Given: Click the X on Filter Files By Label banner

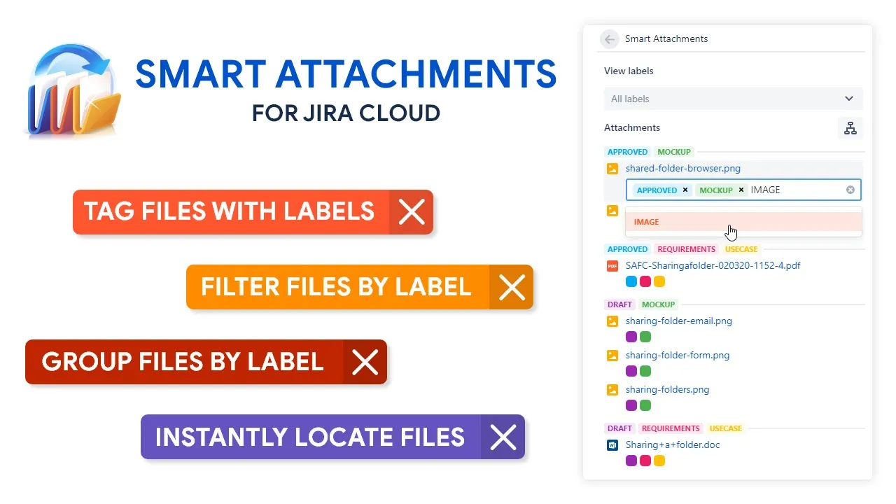Looking at the screenshot, I should (x=512, y=287).
